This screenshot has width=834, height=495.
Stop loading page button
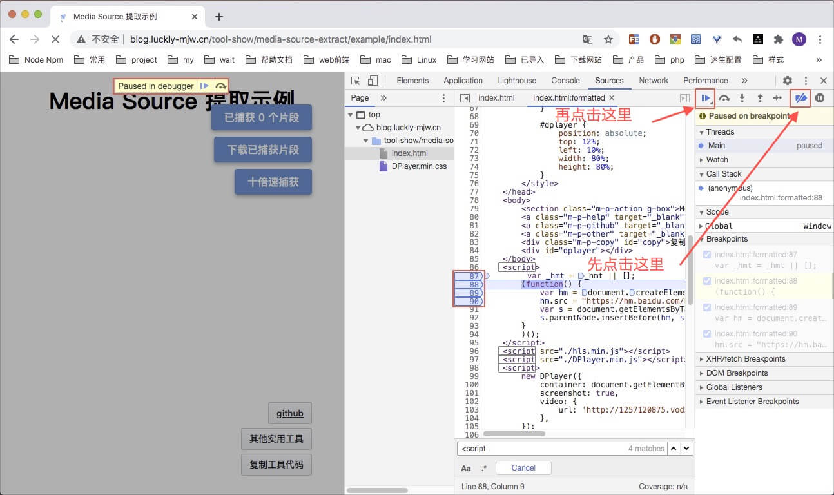coord(55,39)
